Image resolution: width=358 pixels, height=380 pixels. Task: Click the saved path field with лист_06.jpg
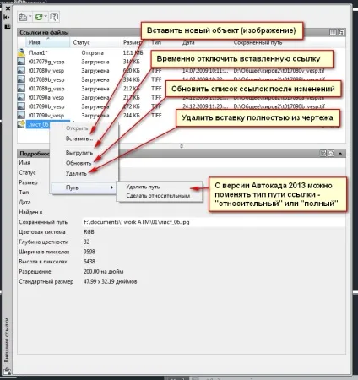(x=214, y=222)
